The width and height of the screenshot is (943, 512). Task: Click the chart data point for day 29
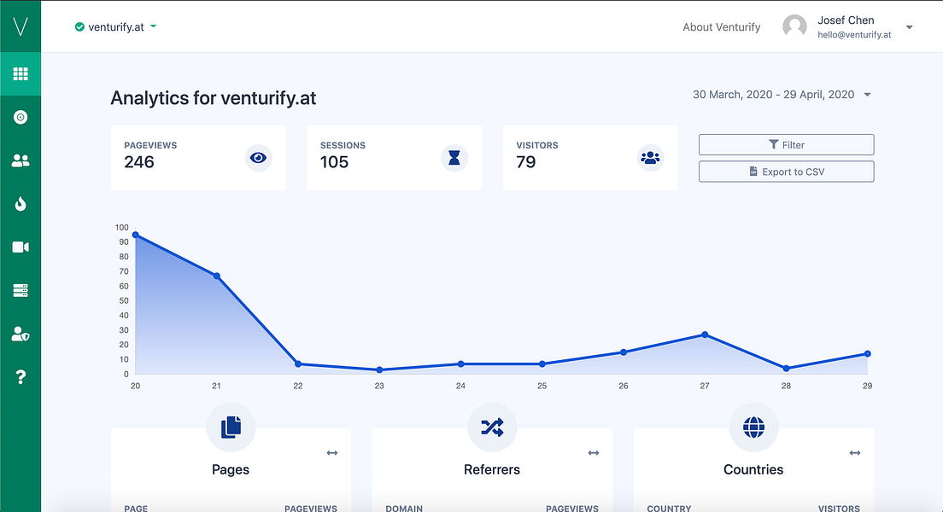pyautogui.click(x=867, y=354)
